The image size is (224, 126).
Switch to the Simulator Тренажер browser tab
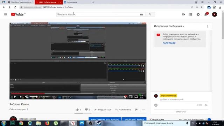20,2
